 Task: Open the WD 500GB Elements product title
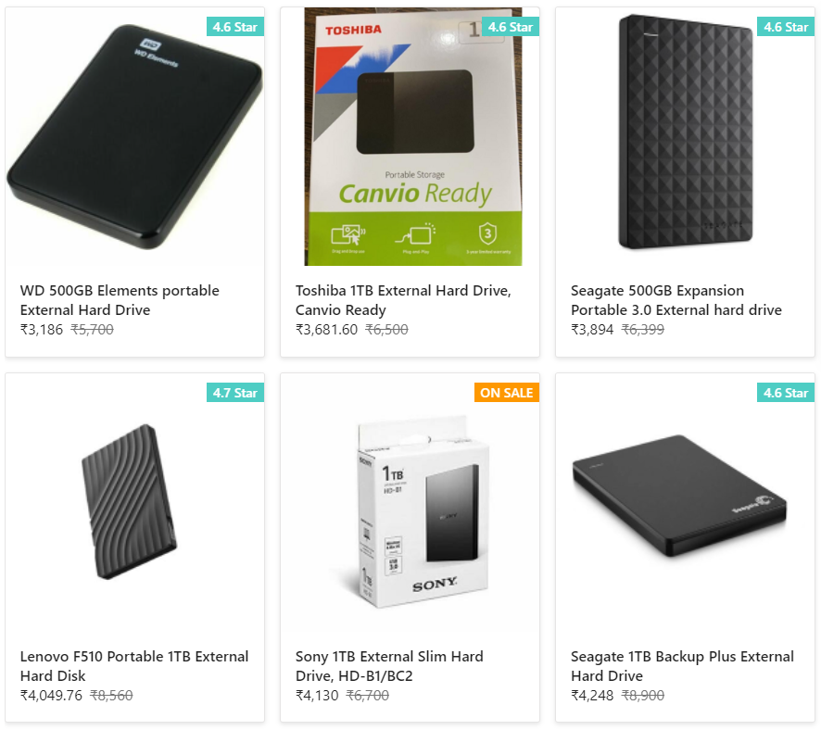[x=119, y=299]
